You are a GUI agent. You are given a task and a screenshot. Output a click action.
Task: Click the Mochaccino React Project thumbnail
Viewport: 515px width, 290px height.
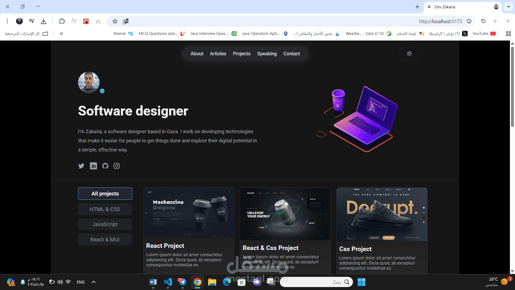point(189,213)
